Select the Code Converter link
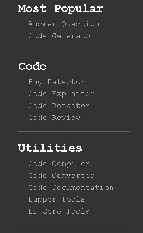This screenshot has width=143, height=233. 61,175
